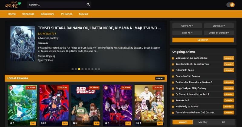242x127 pixels.
Task: Open the Futari Solo Camp campfire card
Action: tap(86, 106)
